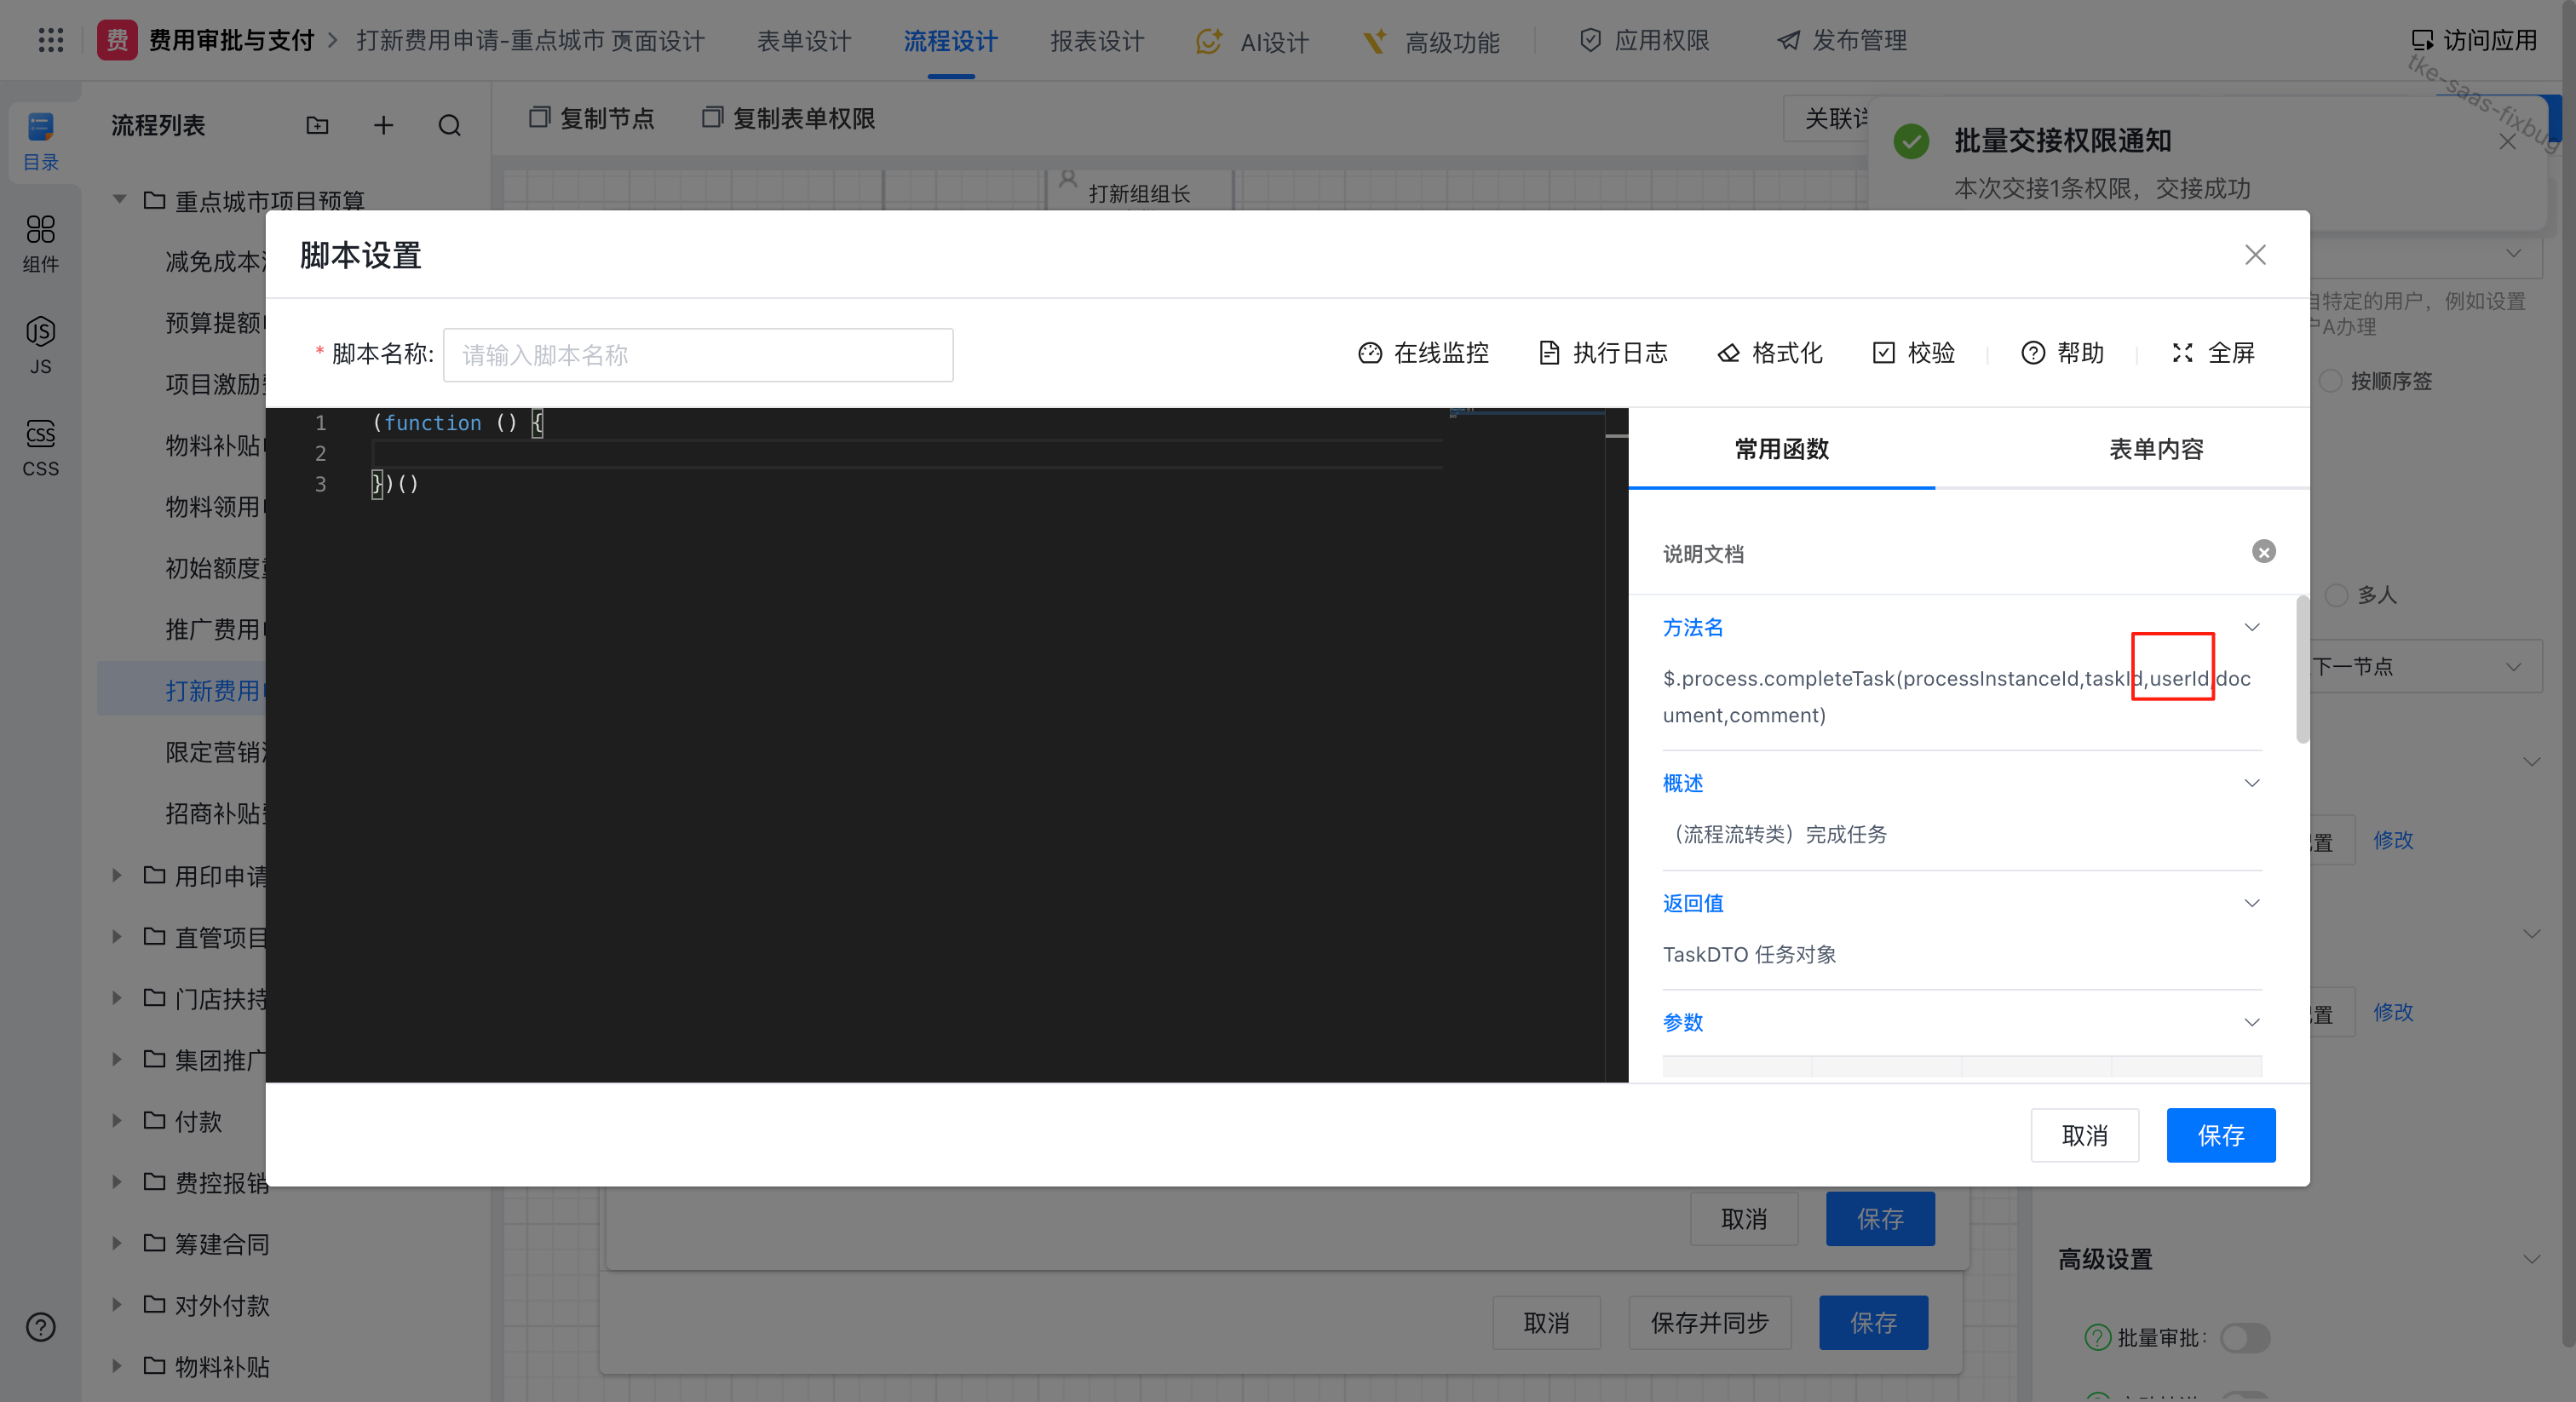
Task: Clear the 说明文档 panel with x icon
Action: [2263, 552]
